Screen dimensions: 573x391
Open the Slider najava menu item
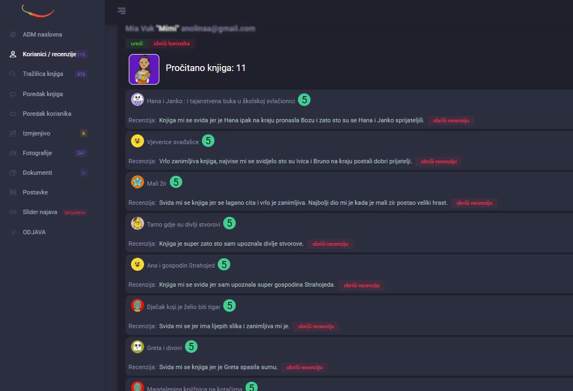point(40,212)
